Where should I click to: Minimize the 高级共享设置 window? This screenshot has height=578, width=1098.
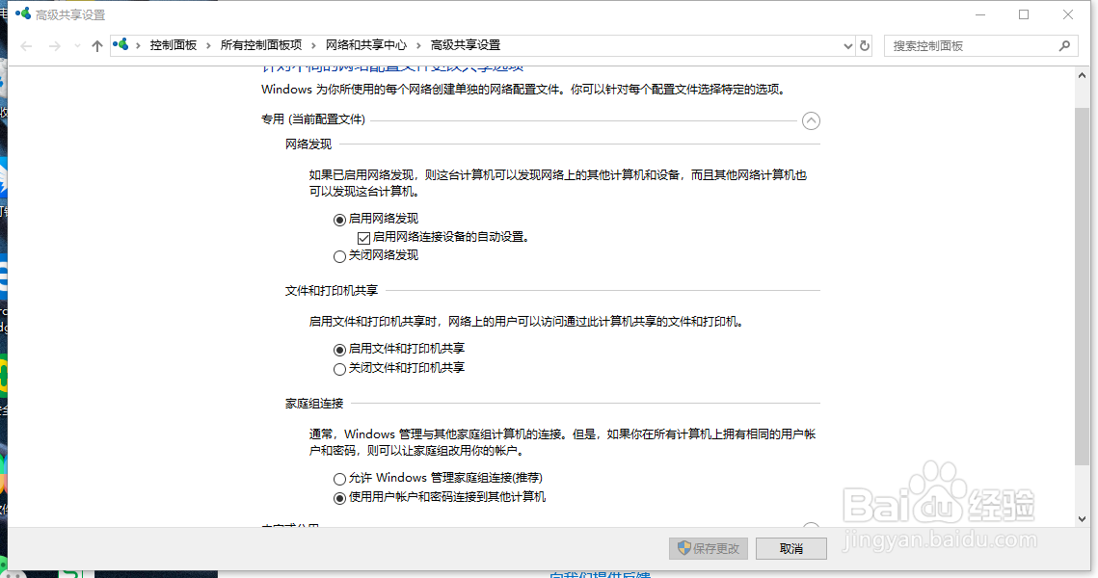(980, 14)
